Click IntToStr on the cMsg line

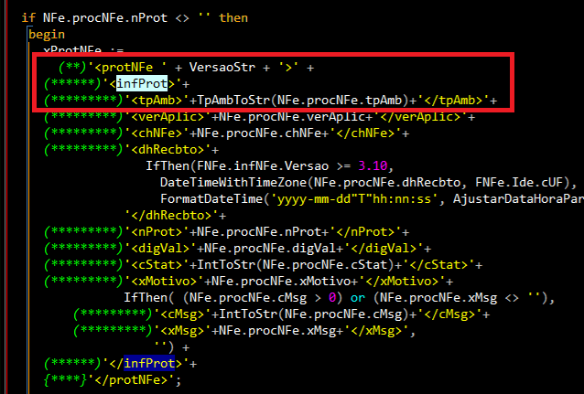(x=248, y=314)
